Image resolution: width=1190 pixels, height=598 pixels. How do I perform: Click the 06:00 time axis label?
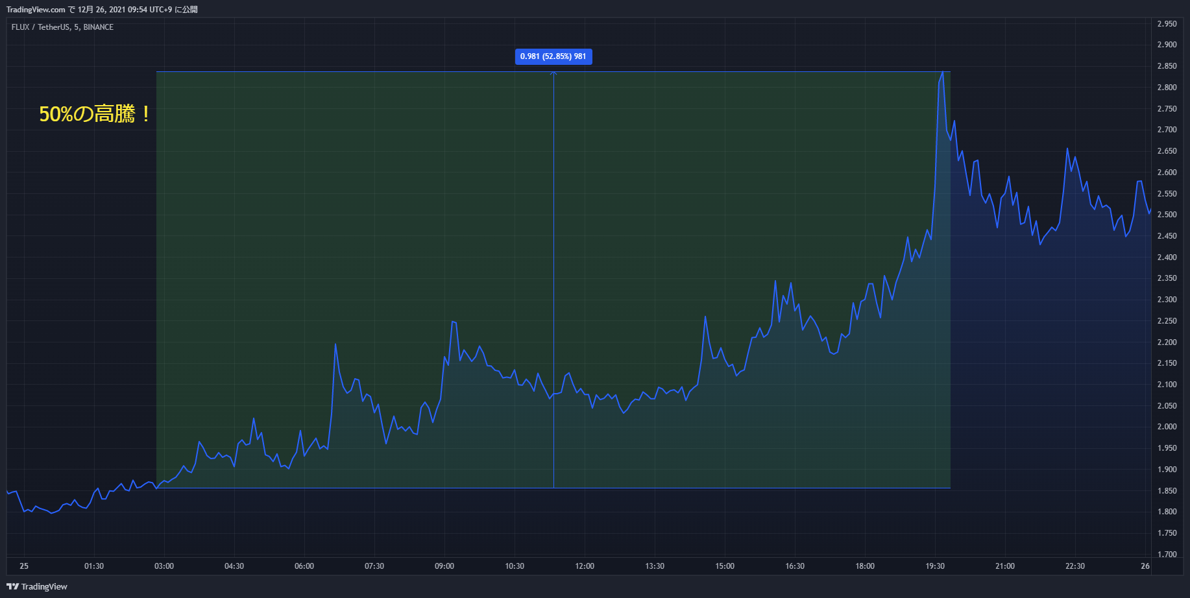[x=304, y=566]
